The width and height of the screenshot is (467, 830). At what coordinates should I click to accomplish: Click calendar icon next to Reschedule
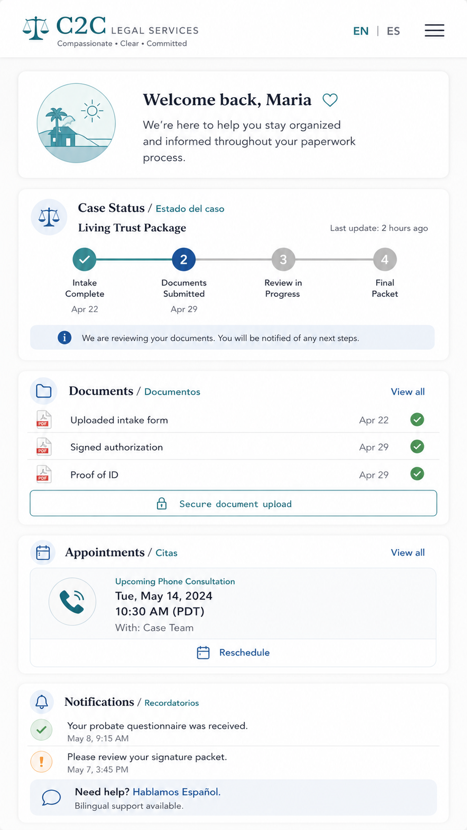(x=203, y=652)
